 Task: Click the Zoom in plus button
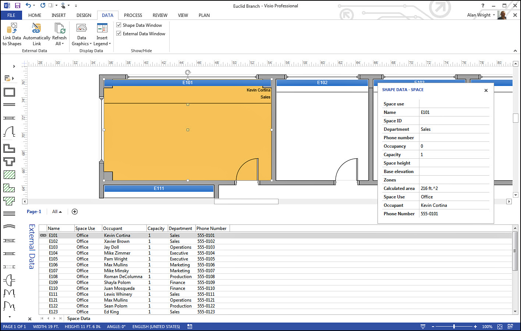pos(475,327)
